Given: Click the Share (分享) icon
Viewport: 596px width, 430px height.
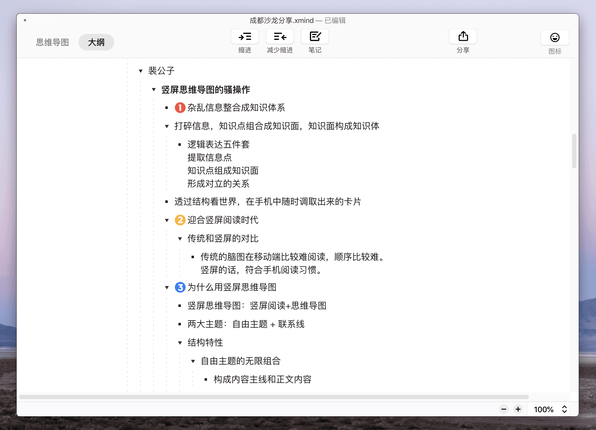Looking at the screenshot, I should coord(463,37).
